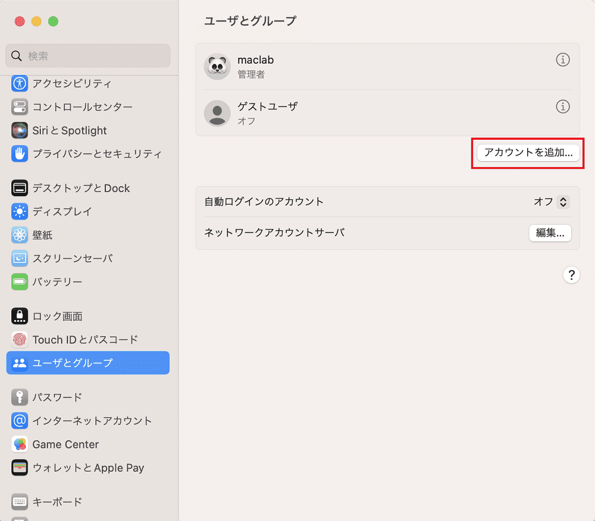Click the maclab user name text

pos(255,60)
